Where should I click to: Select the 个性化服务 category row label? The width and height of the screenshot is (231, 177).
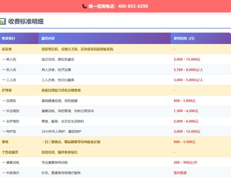10,152
